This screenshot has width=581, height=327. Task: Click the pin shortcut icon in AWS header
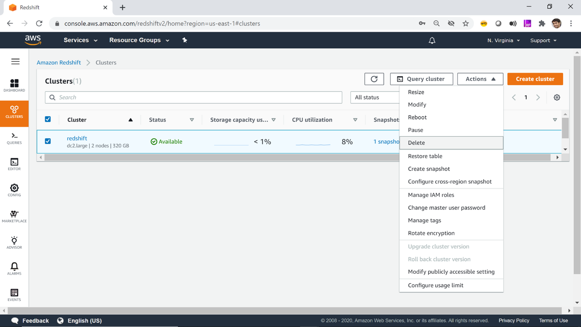[x=185, y=40]
